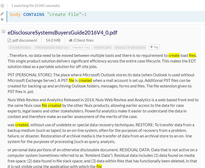Click the 734 MEYERS tag
205x168 pixels.
(20, 48)
